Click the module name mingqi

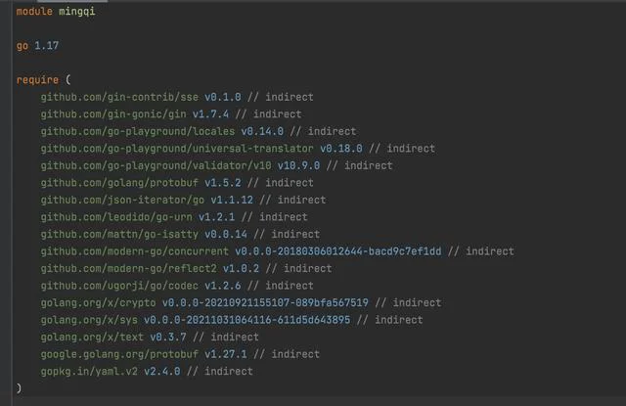pyautogui.click(x=77, y=12)
